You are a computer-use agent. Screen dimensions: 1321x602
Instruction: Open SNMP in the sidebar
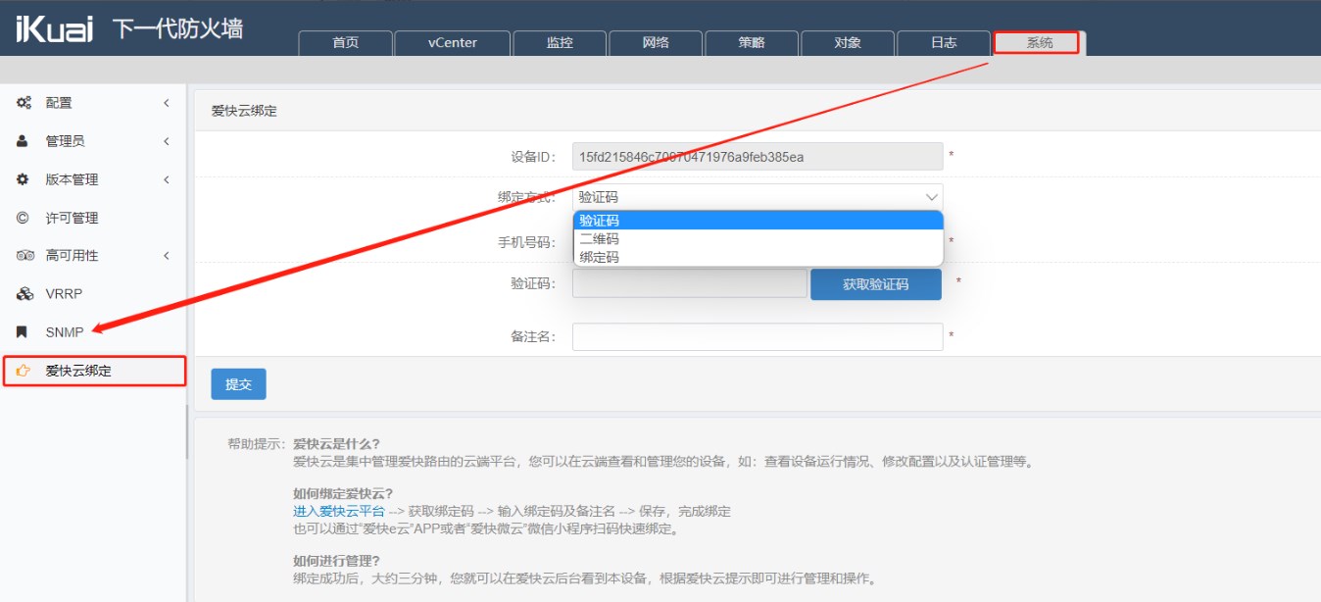[93, 332]
